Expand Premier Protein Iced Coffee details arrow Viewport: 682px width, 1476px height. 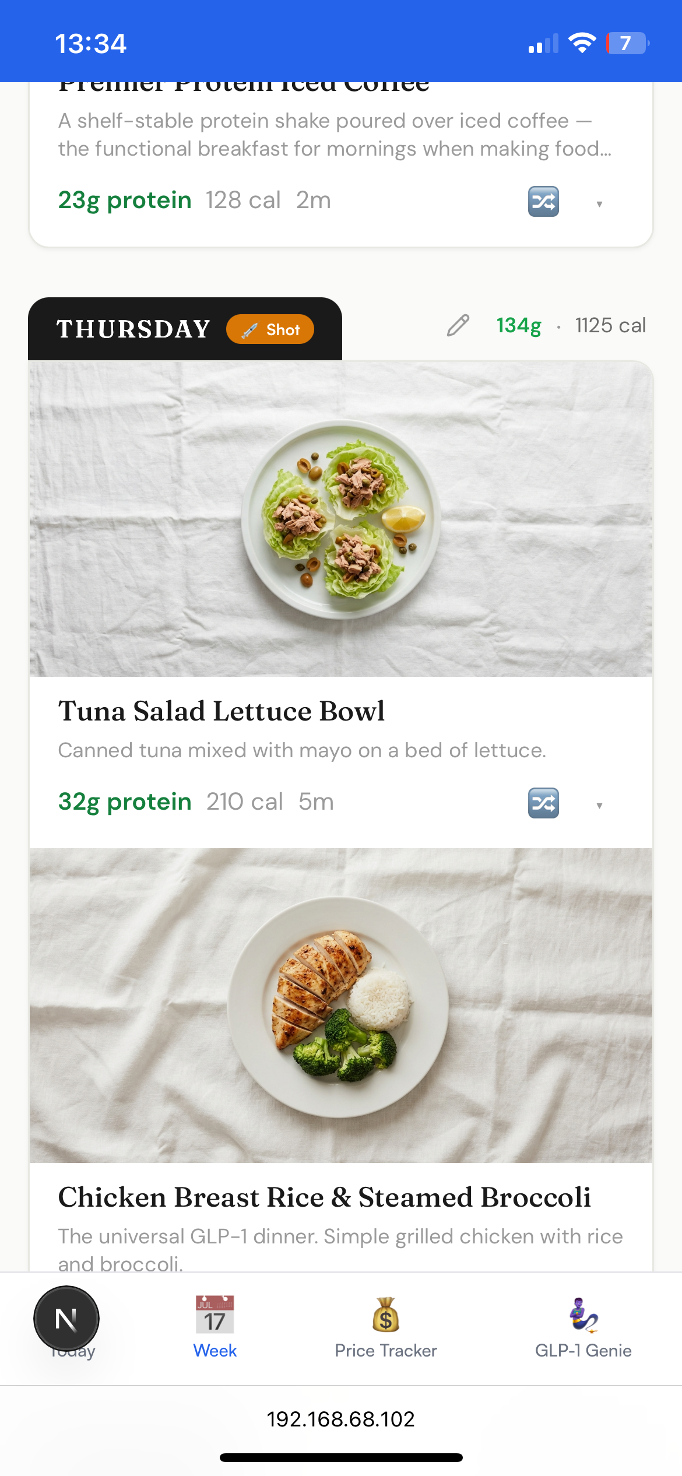[x=599, y=203]
